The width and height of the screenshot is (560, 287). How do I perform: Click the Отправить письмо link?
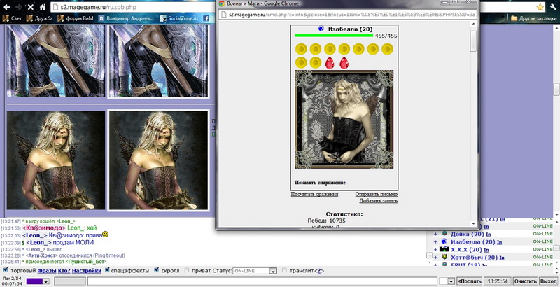click(x=376, y=194)
